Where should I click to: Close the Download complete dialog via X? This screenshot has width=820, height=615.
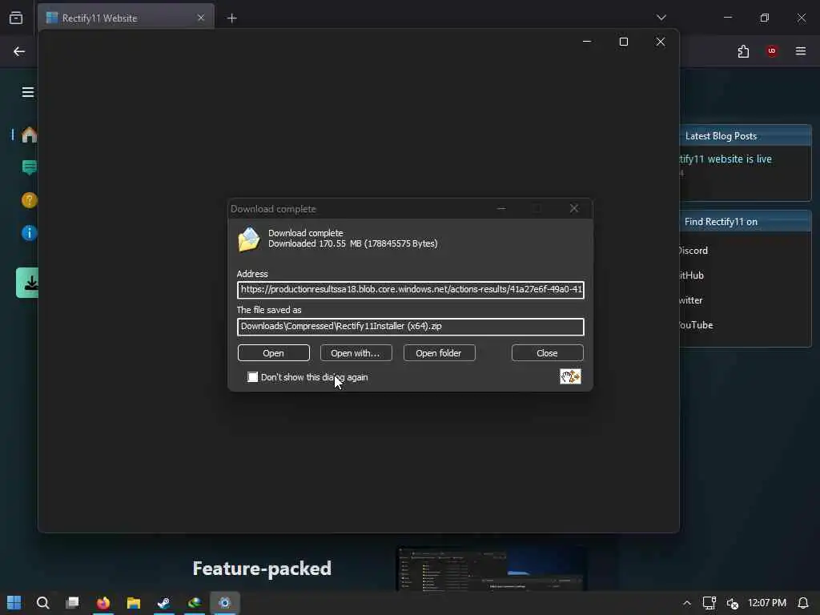(x=573, y=209)
